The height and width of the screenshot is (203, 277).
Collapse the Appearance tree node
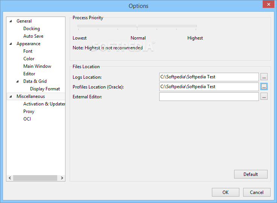[x=11, y=44]
